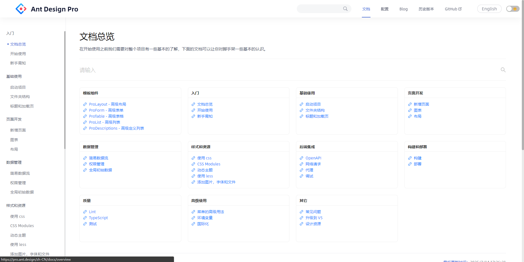Click link icon beside 常见问题
Viewport: 524px width, 262px height.
coord(301,212)
